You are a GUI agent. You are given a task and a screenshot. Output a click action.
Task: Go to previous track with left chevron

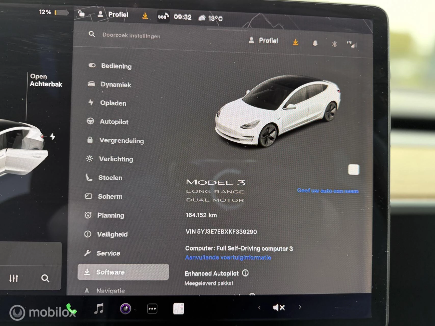(260, 307)
